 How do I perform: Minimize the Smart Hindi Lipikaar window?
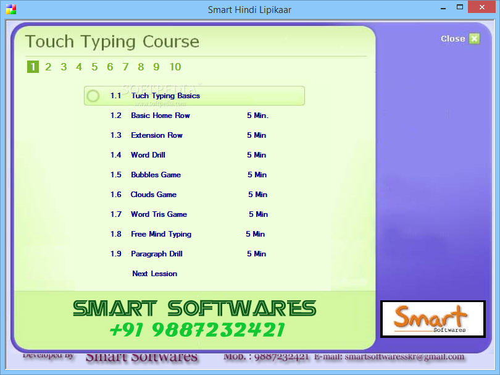(443, 7)
